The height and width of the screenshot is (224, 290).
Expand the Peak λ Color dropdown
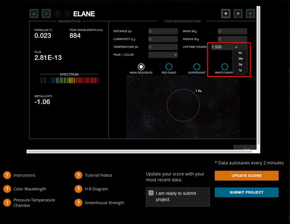(163, 55)
